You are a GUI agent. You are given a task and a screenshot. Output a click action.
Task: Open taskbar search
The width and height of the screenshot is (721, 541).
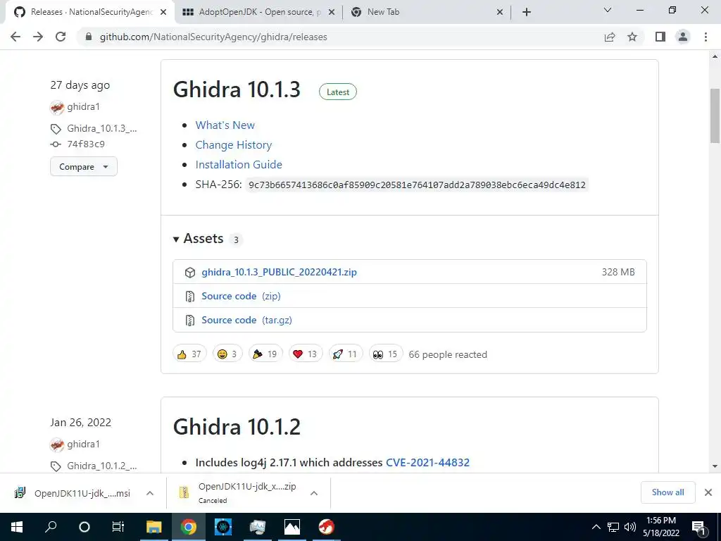pyautogui.click(x=51, y=527)
